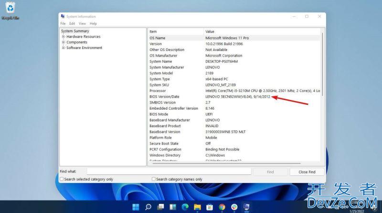382x213 pixels.
Task: Launch Microsoft Edge from taskbar
Action: 185,207
